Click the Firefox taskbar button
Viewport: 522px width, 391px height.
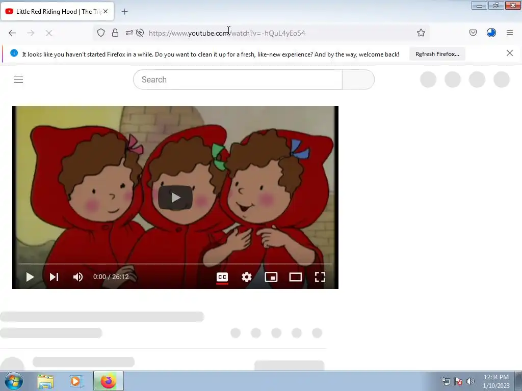tap(109, 381)
